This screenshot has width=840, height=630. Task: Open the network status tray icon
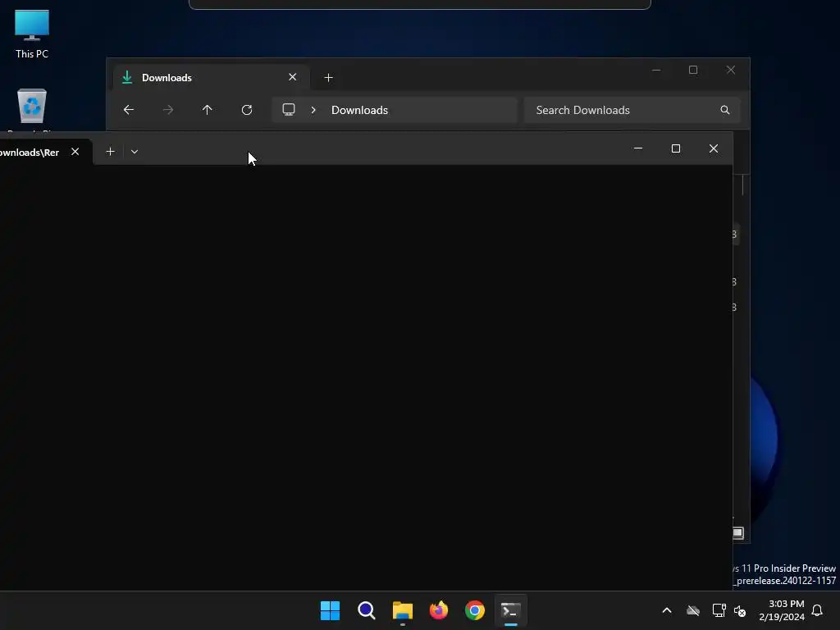click(719, 610)
